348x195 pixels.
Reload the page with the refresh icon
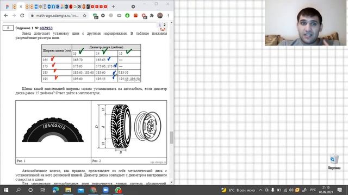(22, 16)
